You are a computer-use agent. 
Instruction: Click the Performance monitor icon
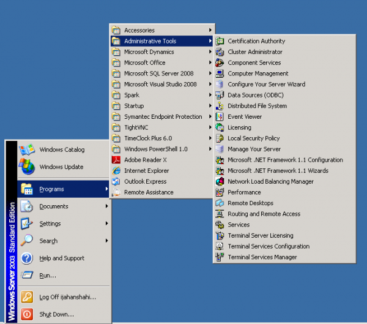tap(220, 192)
